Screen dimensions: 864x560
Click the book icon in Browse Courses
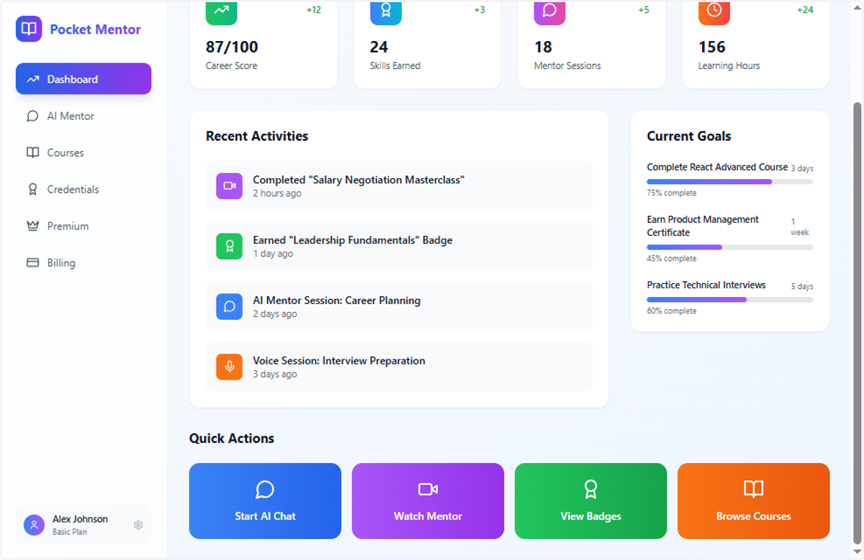pyautogui.click(x=753, y=490)
